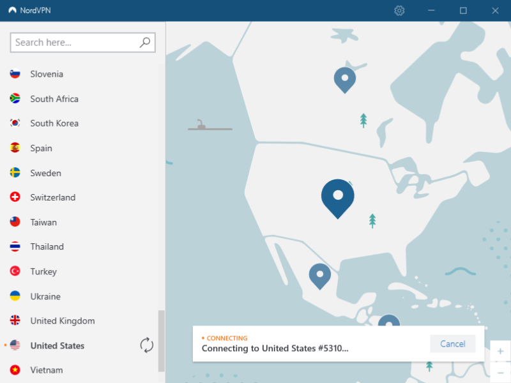This screenshot has height=383, width=511.
Task: Click the United Kingdom flag icon
Action: [x=15, y=320]
